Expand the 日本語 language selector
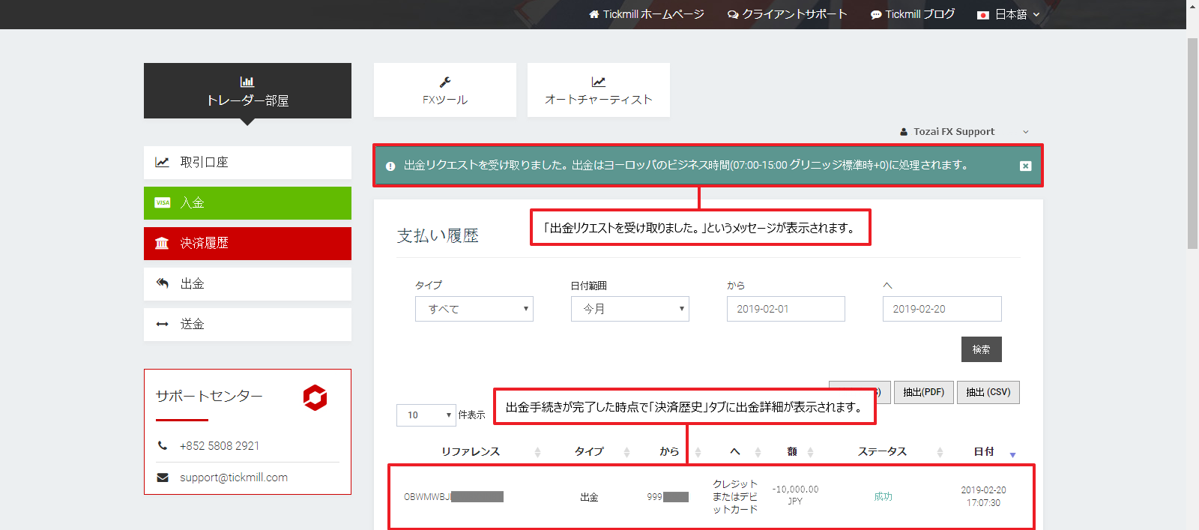 coord(1009,14)
